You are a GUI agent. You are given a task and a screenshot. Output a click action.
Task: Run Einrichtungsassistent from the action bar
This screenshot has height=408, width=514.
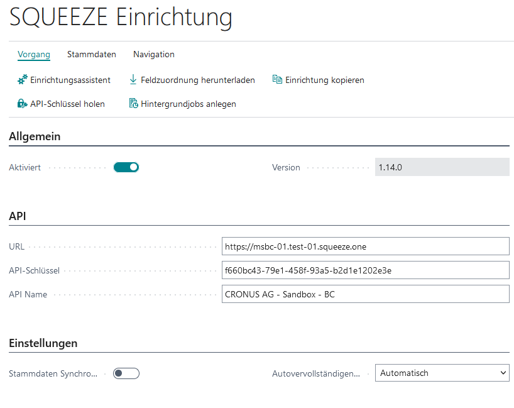click(70, 80)
